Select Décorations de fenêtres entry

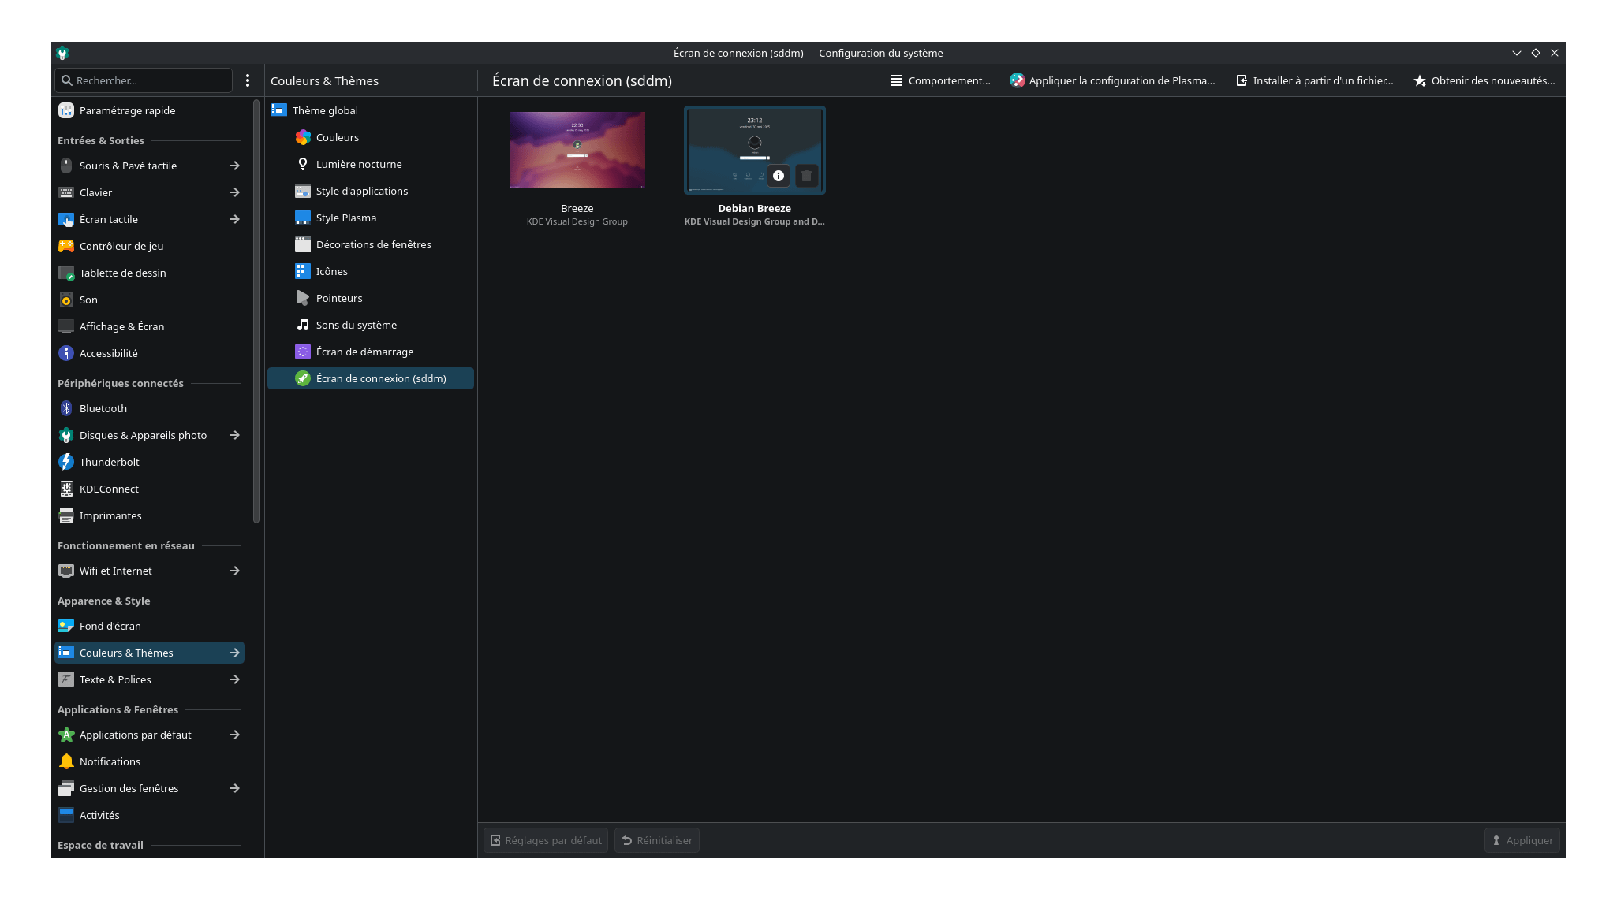371,244
